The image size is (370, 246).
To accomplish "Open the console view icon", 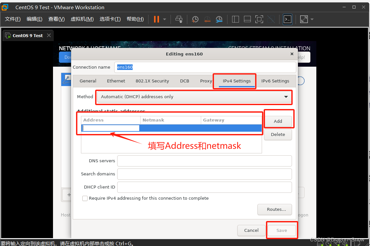I will (x=287, y=19).
